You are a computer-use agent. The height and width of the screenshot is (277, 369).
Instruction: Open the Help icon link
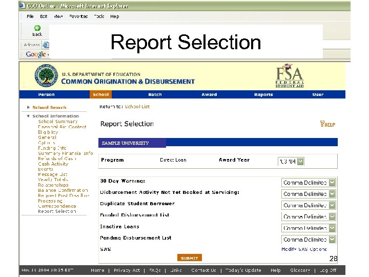(327, 124)
